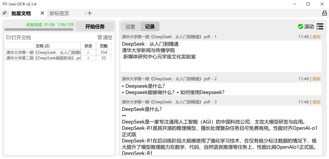Click the pdf - 3 record title
329x159 pixels.
click(x=169, y=102)
